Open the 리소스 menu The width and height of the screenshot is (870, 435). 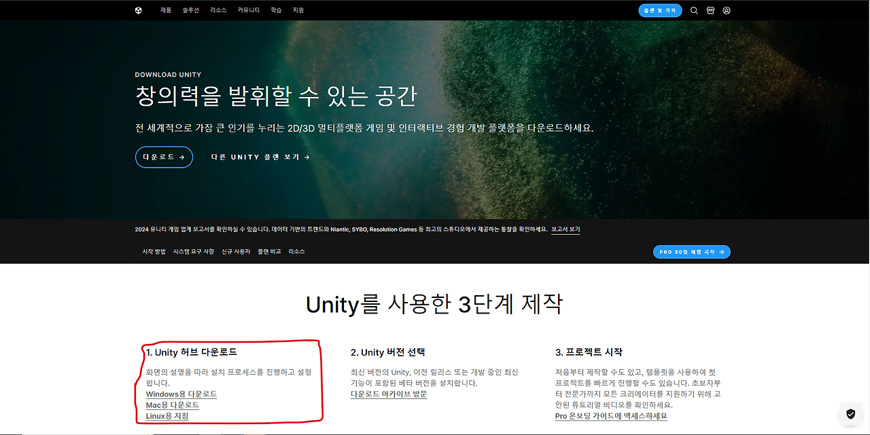coord(219,10)
